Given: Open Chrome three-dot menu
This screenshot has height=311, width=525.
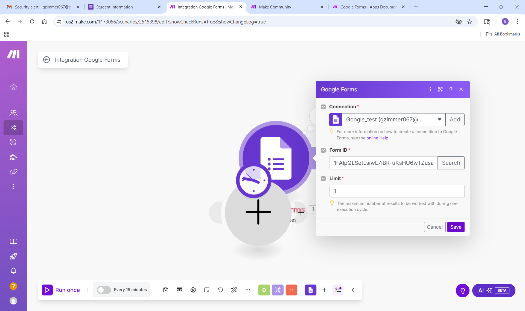Looking at the screenshot, I should coord(517,22).
